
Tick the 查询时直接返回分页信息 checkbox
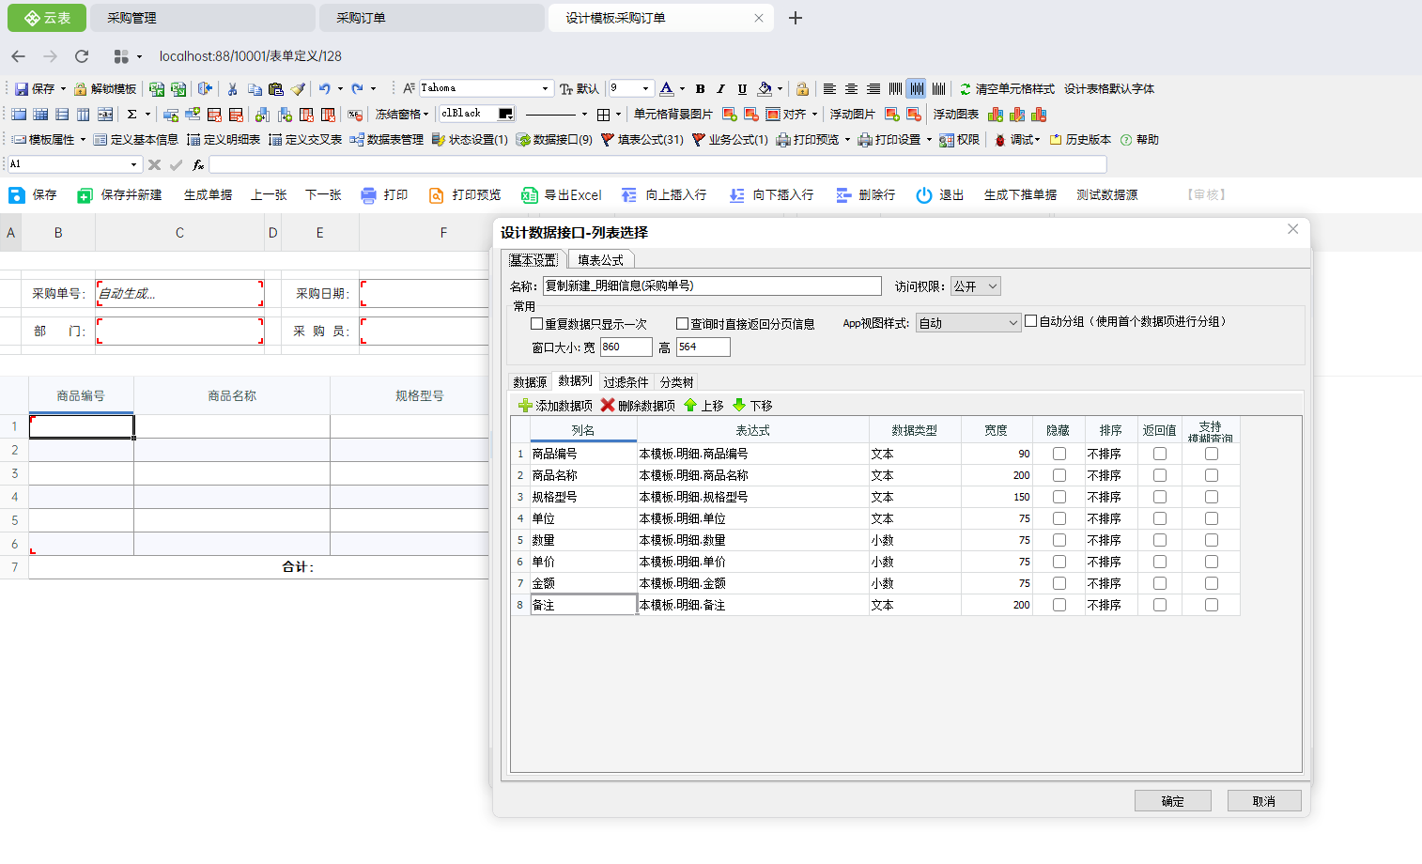coord(683,324)
